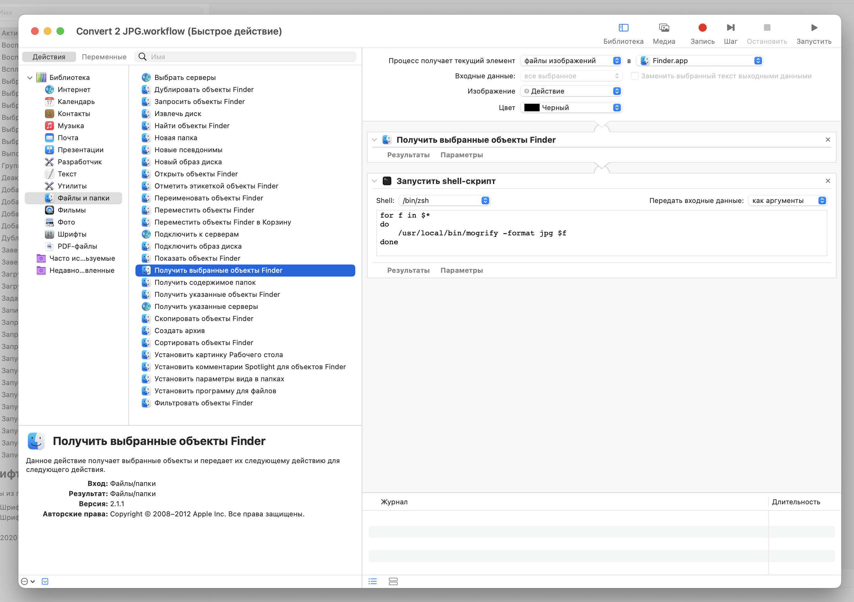Show log list view icon at bottom
Viewport: 854px width, 602px height.
373,581
